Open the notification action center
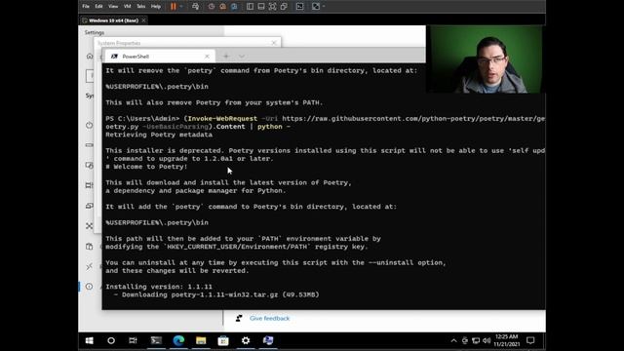The image size is (624, 351). (x=530, y=340)
